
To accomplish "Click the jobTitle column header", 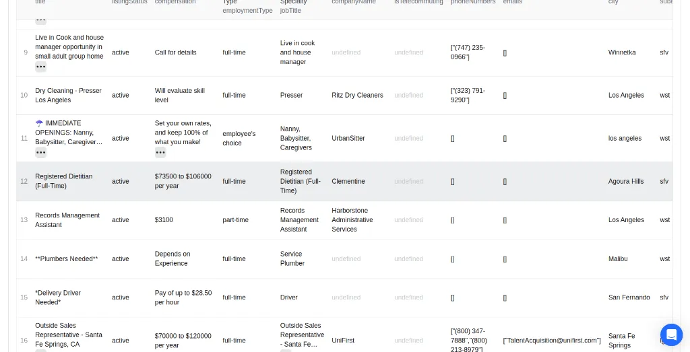I will 290,11.
